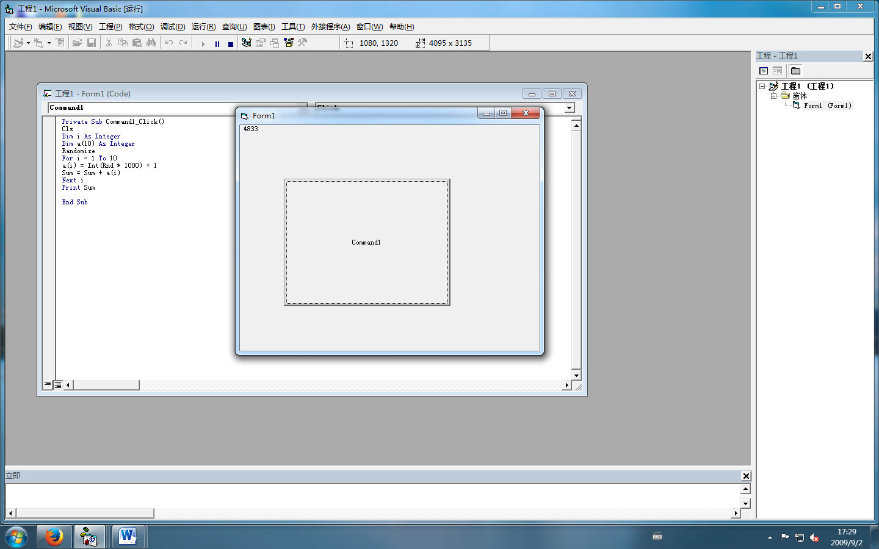Click code window vertical scrollbar up arrow
Screen dimensions: 879x549
(576, 126)
